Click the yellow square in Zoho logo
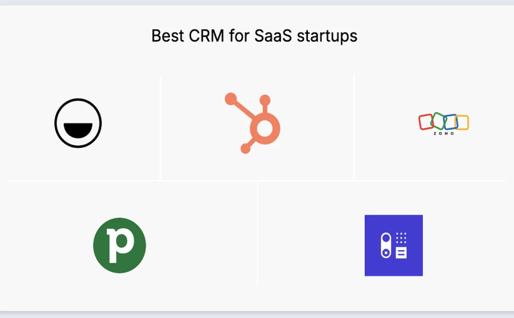 462,122
